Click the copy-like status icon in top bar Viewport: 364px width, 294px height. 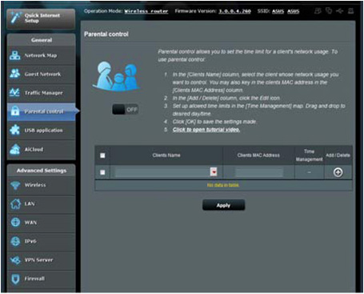329,10
